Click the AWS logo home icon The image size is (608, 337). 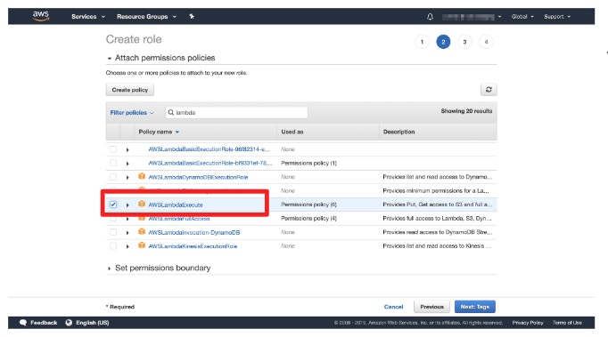[41, 16]
